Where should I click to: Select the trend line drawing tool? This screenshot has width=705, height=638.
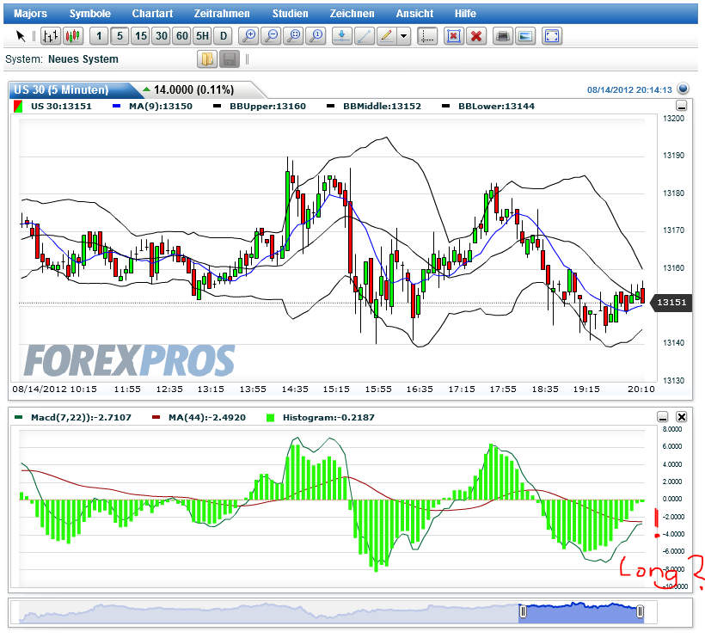click(x=365, y=36)
